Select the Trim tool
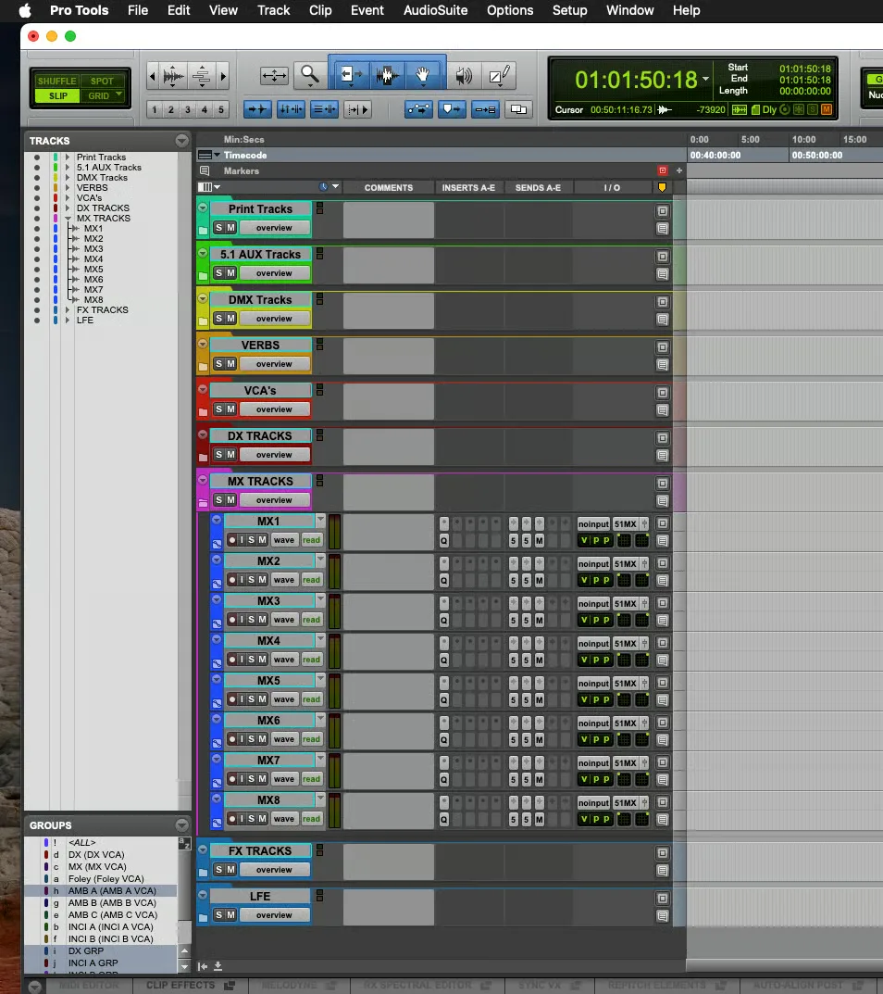883x994 pixels. click(x=353, y=75)
